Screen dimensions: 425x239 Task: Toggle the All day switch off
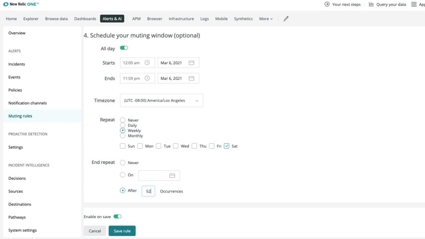click(x=124, y=48)
